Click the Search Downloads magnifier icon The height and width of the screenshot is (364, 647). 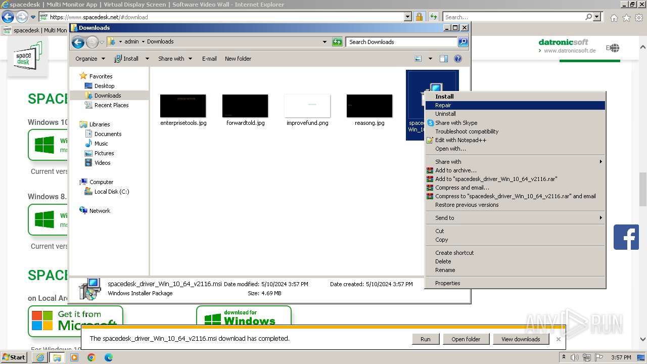[x=463, y=42]
